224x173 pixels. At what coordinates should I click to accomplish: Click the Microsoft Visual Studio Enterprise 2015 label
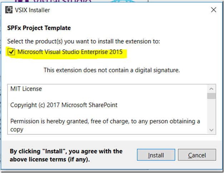(70, 52)
